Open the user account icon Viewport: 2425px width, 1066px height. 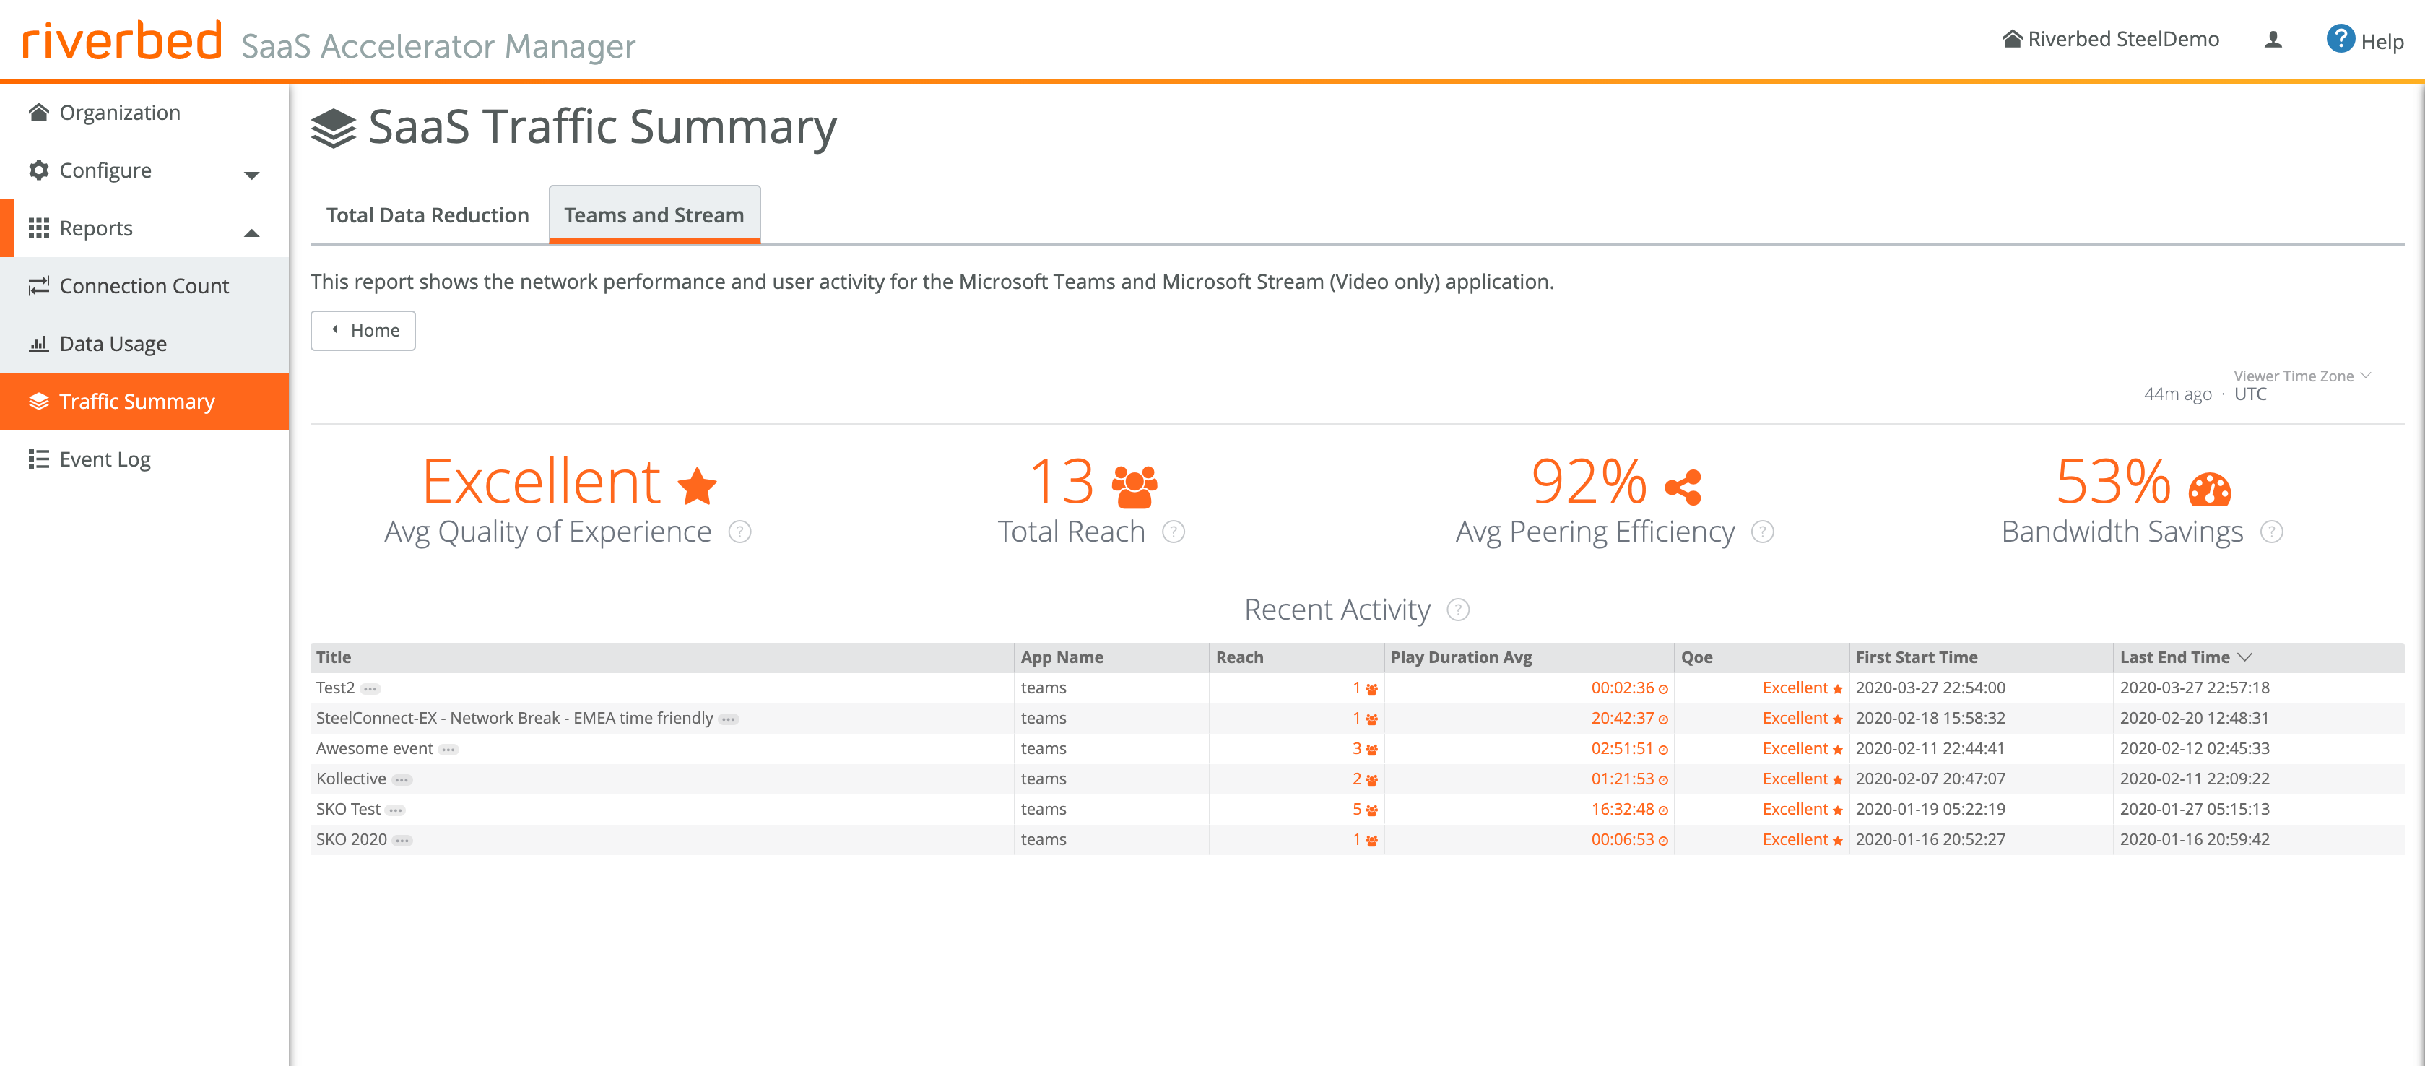point(2273,40)
